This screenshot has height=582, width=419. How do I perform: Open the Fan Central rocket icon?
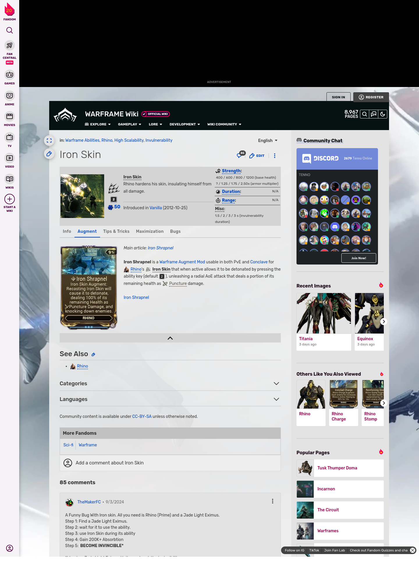point(10,46)
